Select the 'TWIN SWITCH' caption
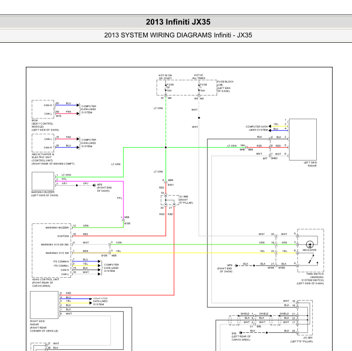The image size is (352, 351). click(315, 274)
